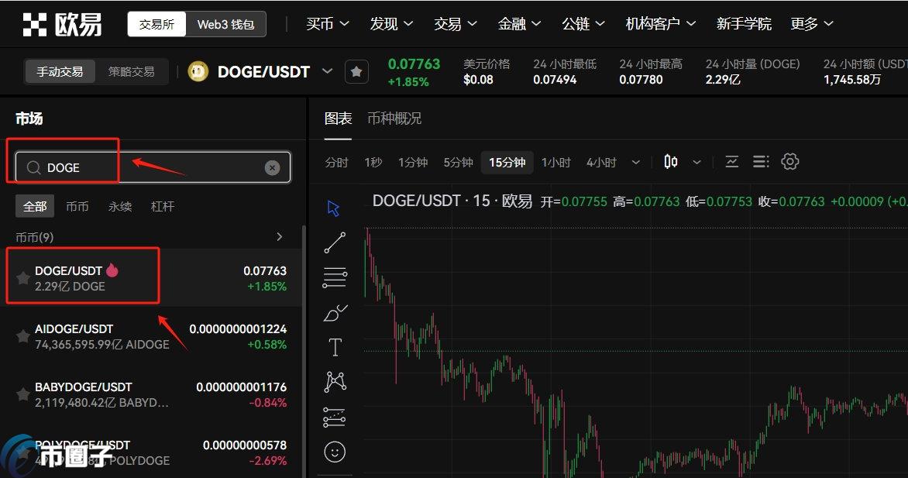Select the Text tool on chart
Viewport: 908px width, 478px height.
[x=335, y=347]
